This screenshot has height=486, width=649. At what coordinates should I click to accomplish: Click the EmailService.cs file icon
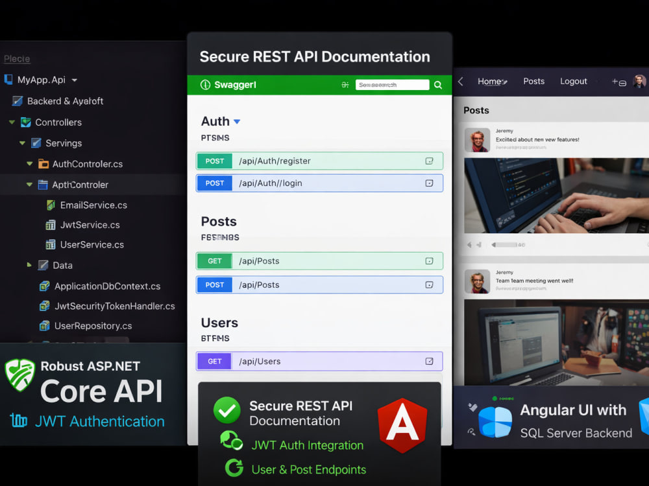point(51,205)
